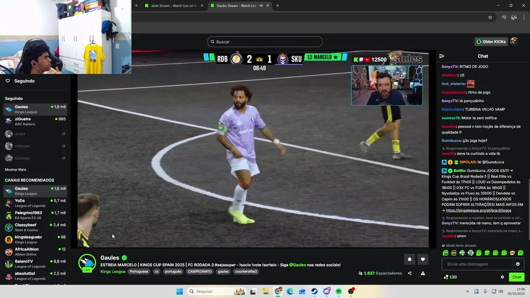Show hidden system tray icons chevron

(467, 291)
